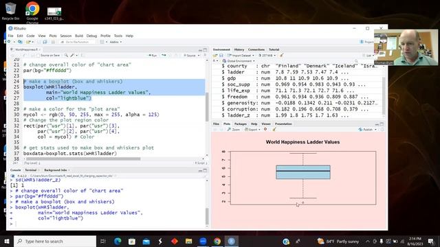Click the search icon in Environment pane
This screenshot has height=247, width=440.
click(356, 61)
